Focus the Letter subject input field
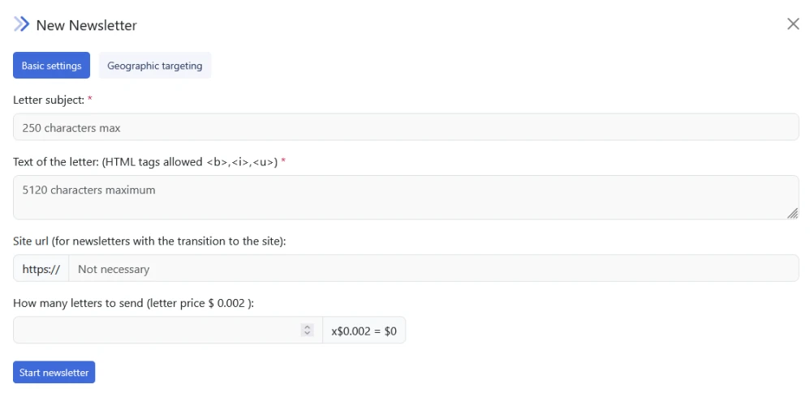810x397 pixels. tap(406, 127)
